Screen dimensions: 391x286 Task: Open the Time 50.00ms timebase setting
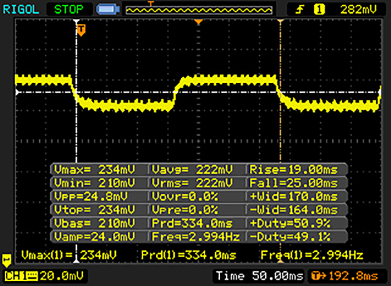258,276
